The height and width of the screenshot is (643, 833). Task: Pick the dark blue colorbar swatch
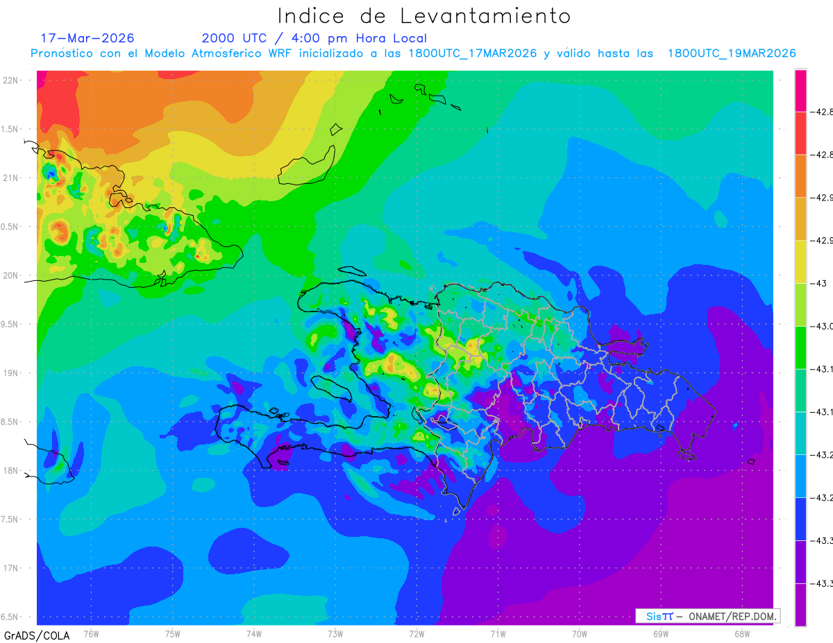pyautogui.click(x=800, y=518)
